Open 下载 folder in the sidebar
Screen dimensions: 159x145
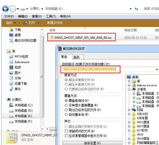click(17, 30)
